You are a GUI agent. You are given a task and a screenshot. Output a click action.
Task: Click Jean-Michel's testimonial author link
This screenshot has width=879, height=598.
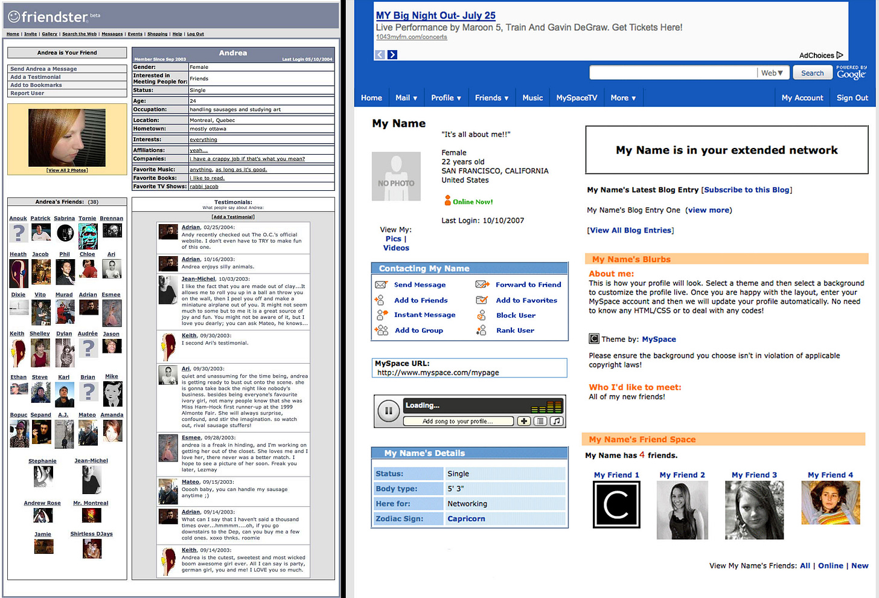199,279
